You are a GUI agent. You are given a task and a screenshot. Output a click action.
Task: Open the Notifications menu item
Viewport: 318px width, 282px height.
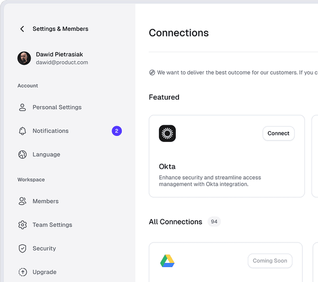point(50,131)
